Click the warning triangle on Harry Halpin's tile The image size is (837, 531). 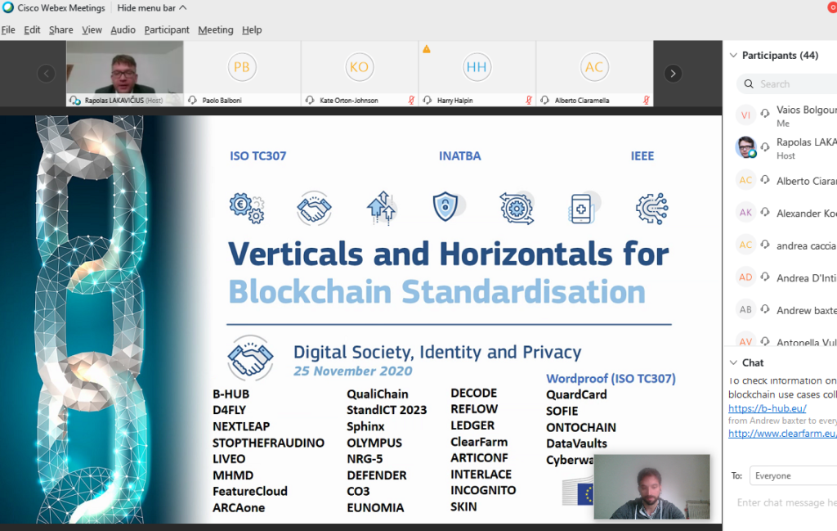pyautogui.click(x=427, y=49)
